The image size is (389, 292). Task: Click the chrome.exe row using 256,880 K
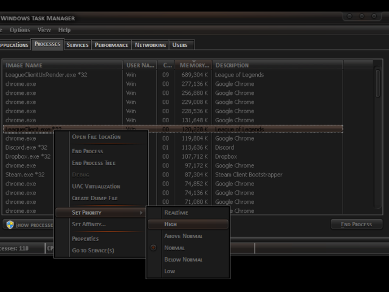pos(173,93)
